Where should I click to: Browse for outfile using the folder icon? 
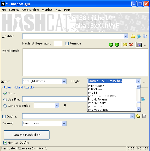(x=138, y=116)
